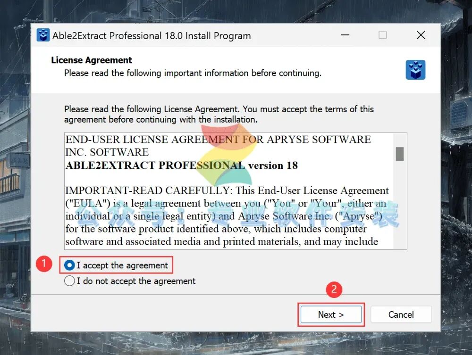
Task: Click the license text scrollbar thumb
Action: pyautogui.click(x=399, y=154)
